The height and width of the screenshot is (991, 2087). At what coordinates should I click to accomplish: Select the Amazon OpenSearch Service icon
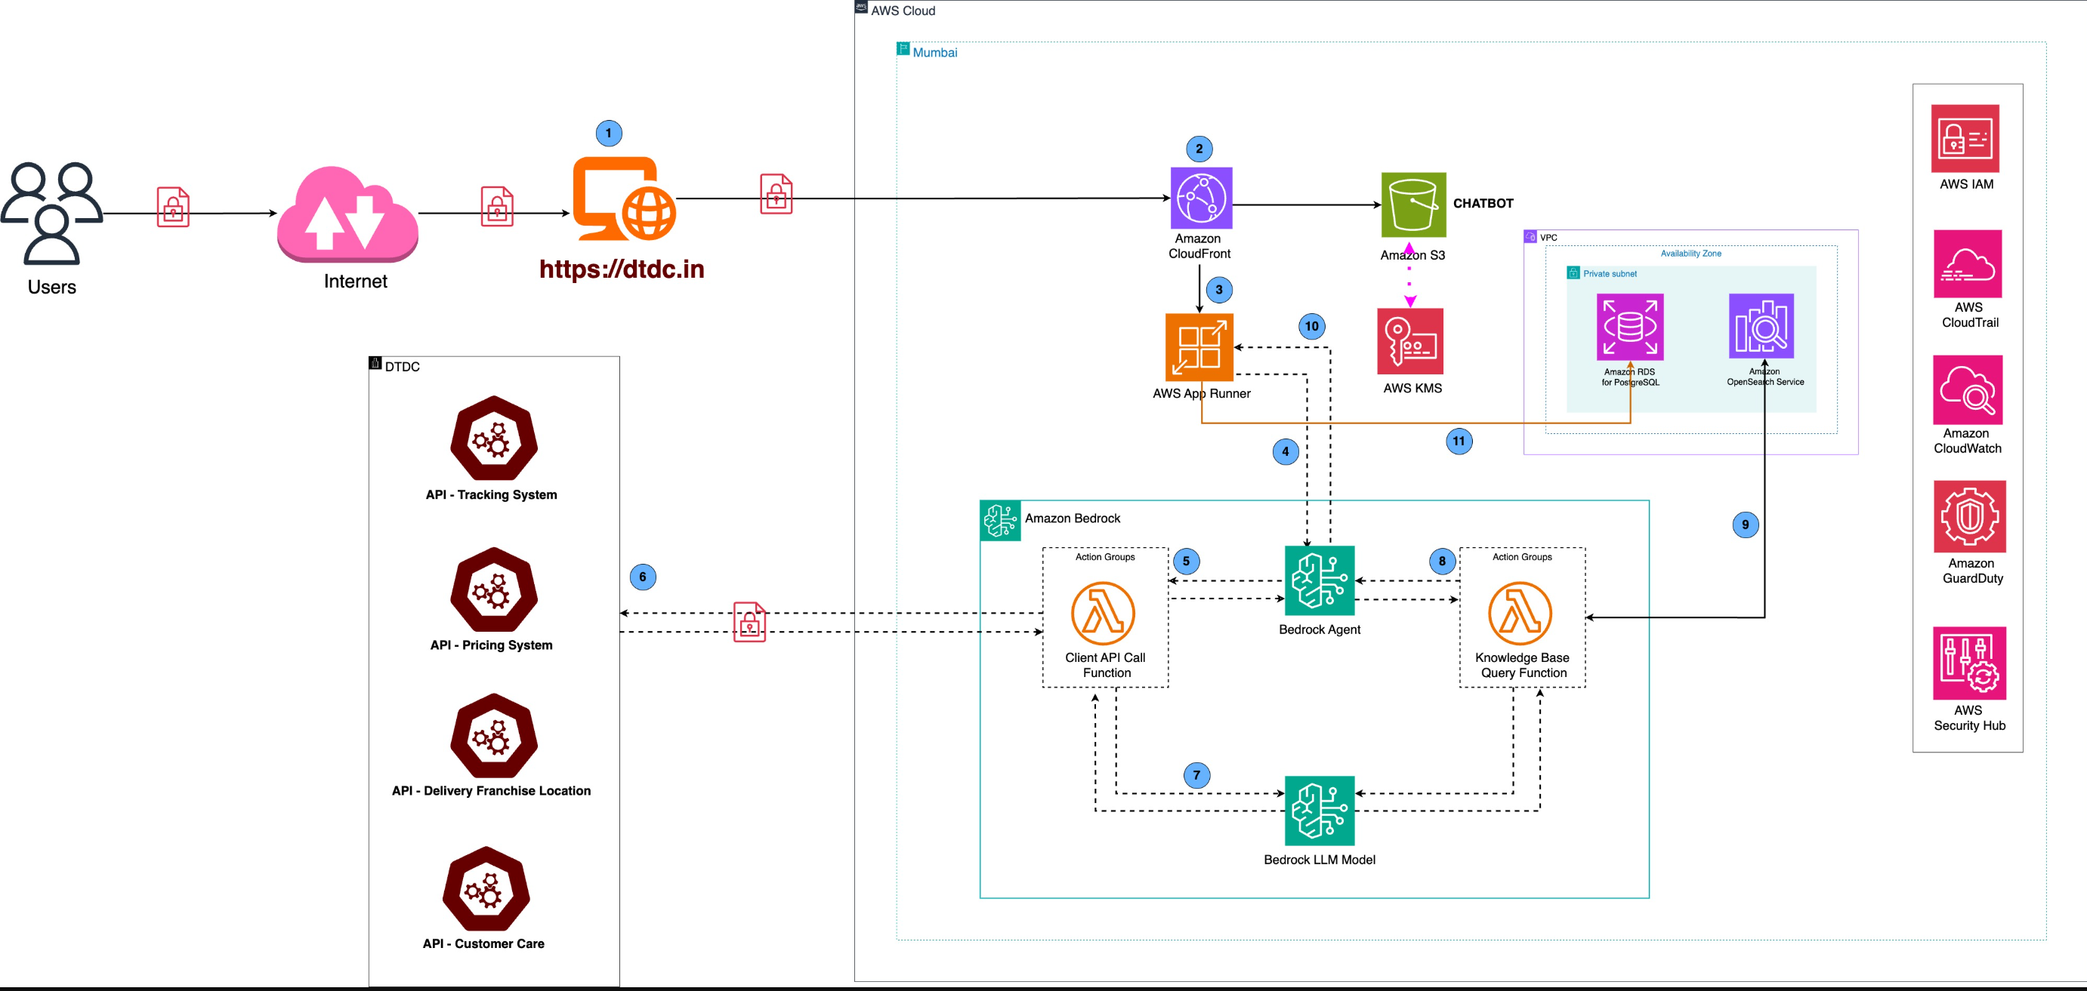(1761, 325)
